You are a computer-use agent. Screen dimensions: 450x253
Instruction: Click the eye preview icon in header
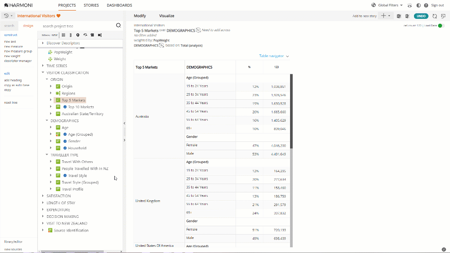[410, 5]
